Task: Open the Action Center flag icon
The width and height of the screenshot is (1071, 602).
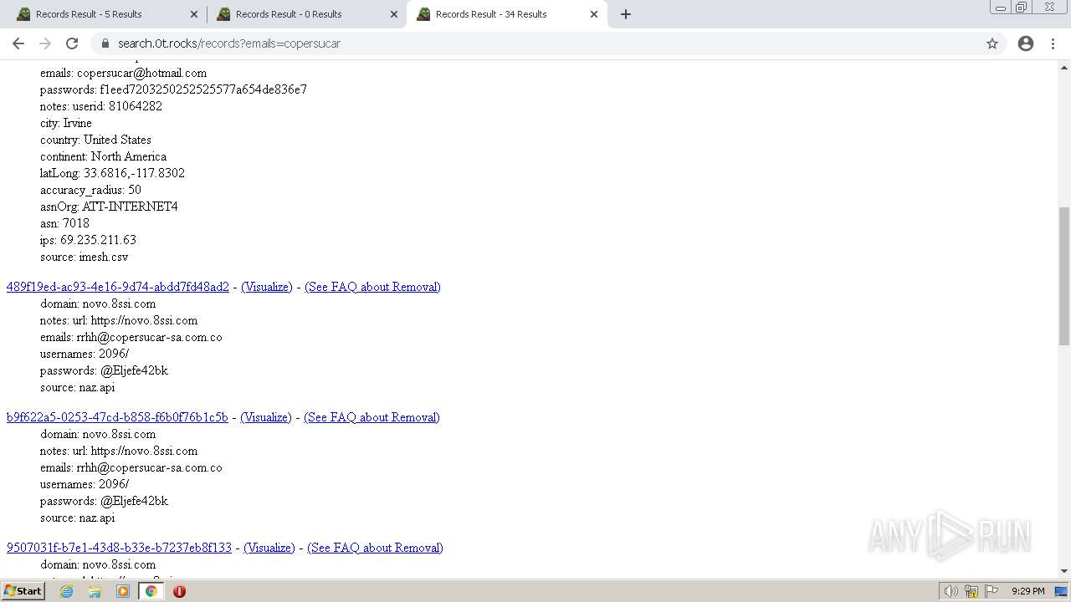Action: 992,591
